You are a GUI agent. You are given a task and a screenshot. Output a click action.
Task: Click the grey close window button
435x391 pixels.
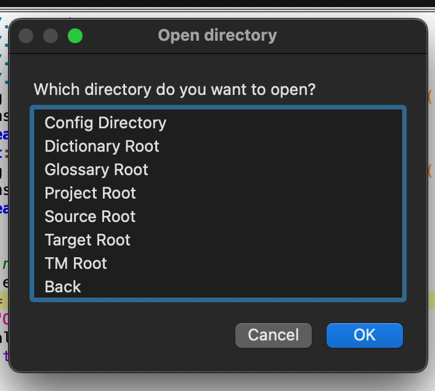click(26, 36)
